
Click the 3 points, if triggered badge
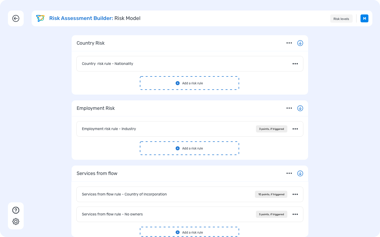click(271, 129)
